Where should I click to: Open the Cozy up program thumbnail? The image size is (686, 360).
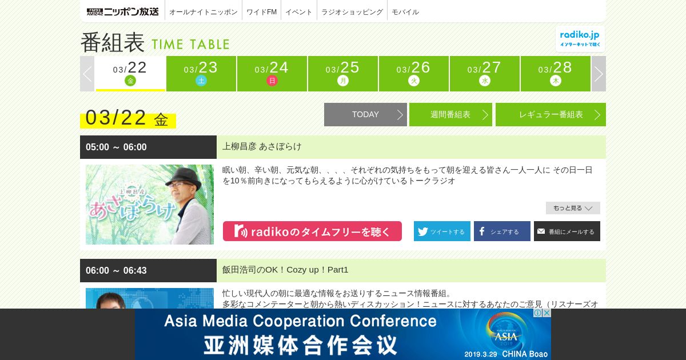click(150, 298)
